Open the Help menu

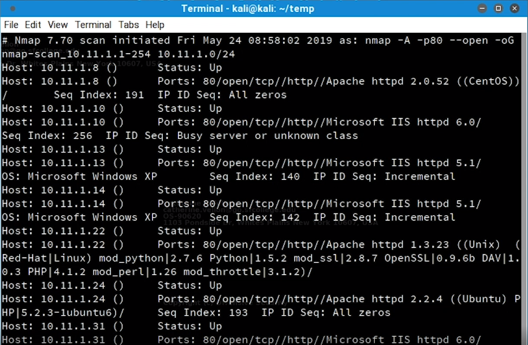click(155, 25)
